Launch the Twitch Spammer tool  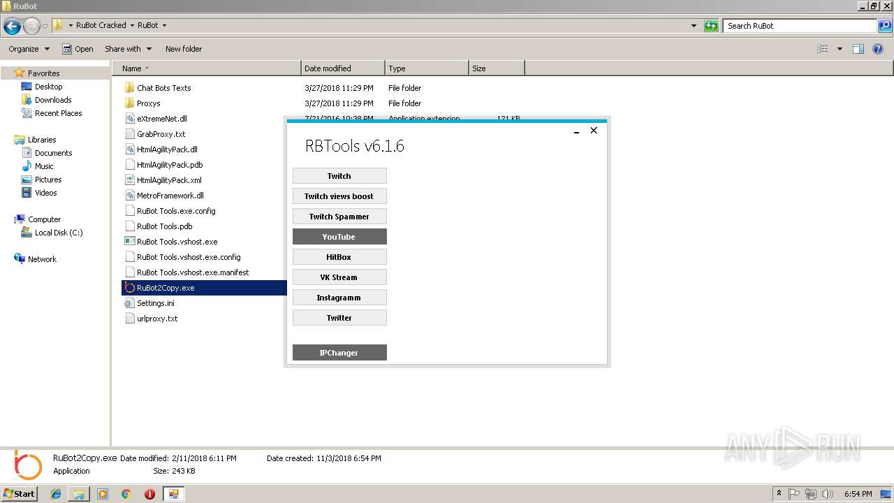(339, 217)
